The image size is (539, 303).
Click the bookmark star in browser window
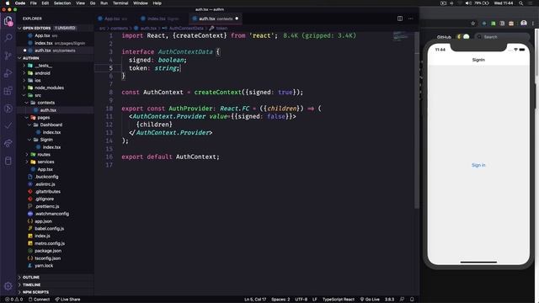[473, 24]
